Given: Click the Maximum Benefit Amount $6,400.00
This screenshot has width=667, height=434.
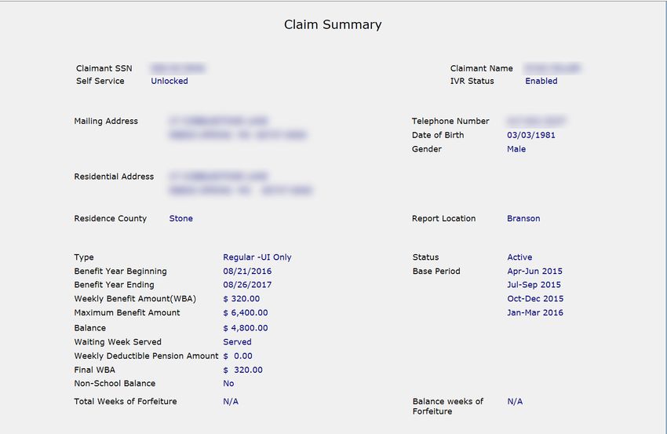Looking at the screenshot, I should point(246,312).
